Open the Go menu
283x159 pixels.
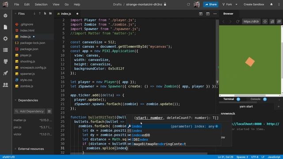[67, 4]
